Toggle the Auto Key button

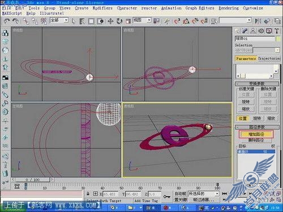click(180, 194)
